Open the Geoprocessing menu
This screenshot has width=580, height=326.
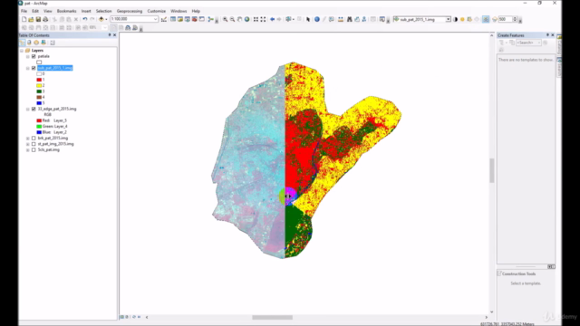[x=130, y=11]
